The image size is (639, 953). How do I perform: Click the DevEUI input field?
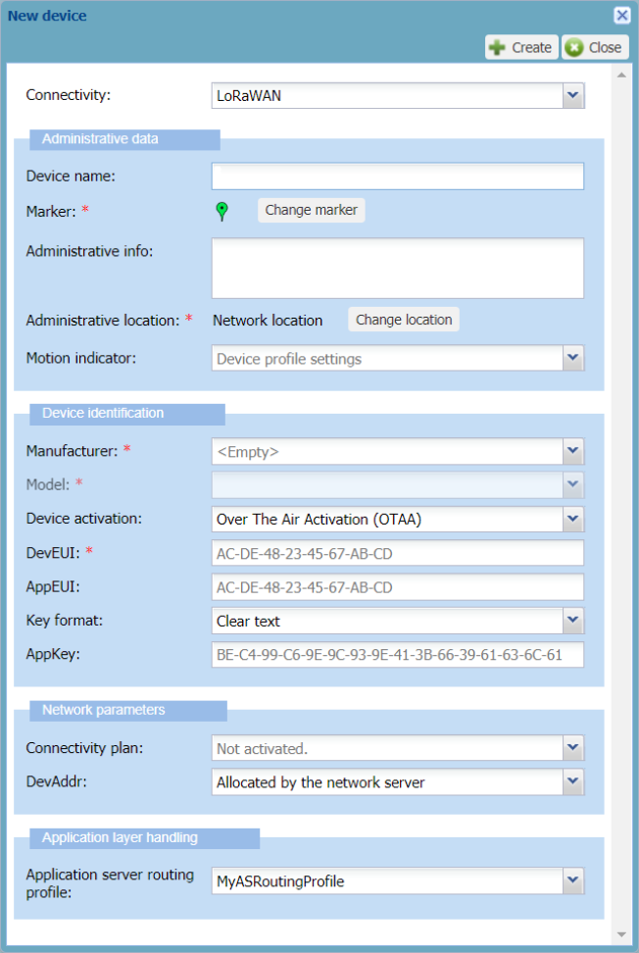point(398,553)
